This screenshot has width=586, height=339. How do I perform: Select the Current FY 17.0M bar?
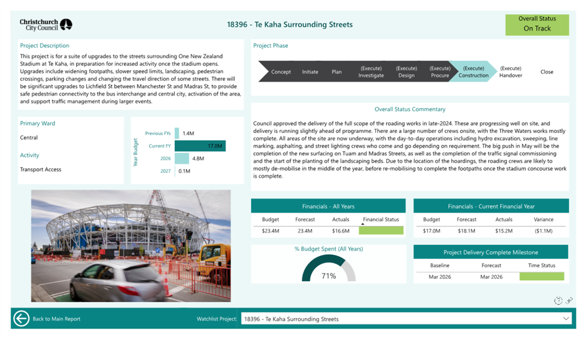(200, 146)
